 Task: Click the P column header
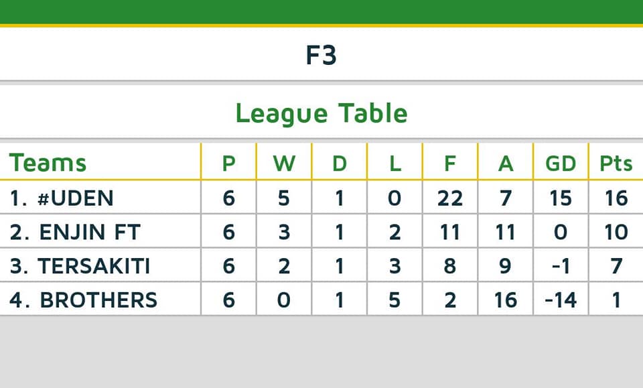point(228,164)
